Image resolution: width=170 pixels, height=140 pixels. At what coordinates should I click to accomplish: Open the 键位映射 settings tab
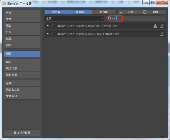click(x=22, y=75)
